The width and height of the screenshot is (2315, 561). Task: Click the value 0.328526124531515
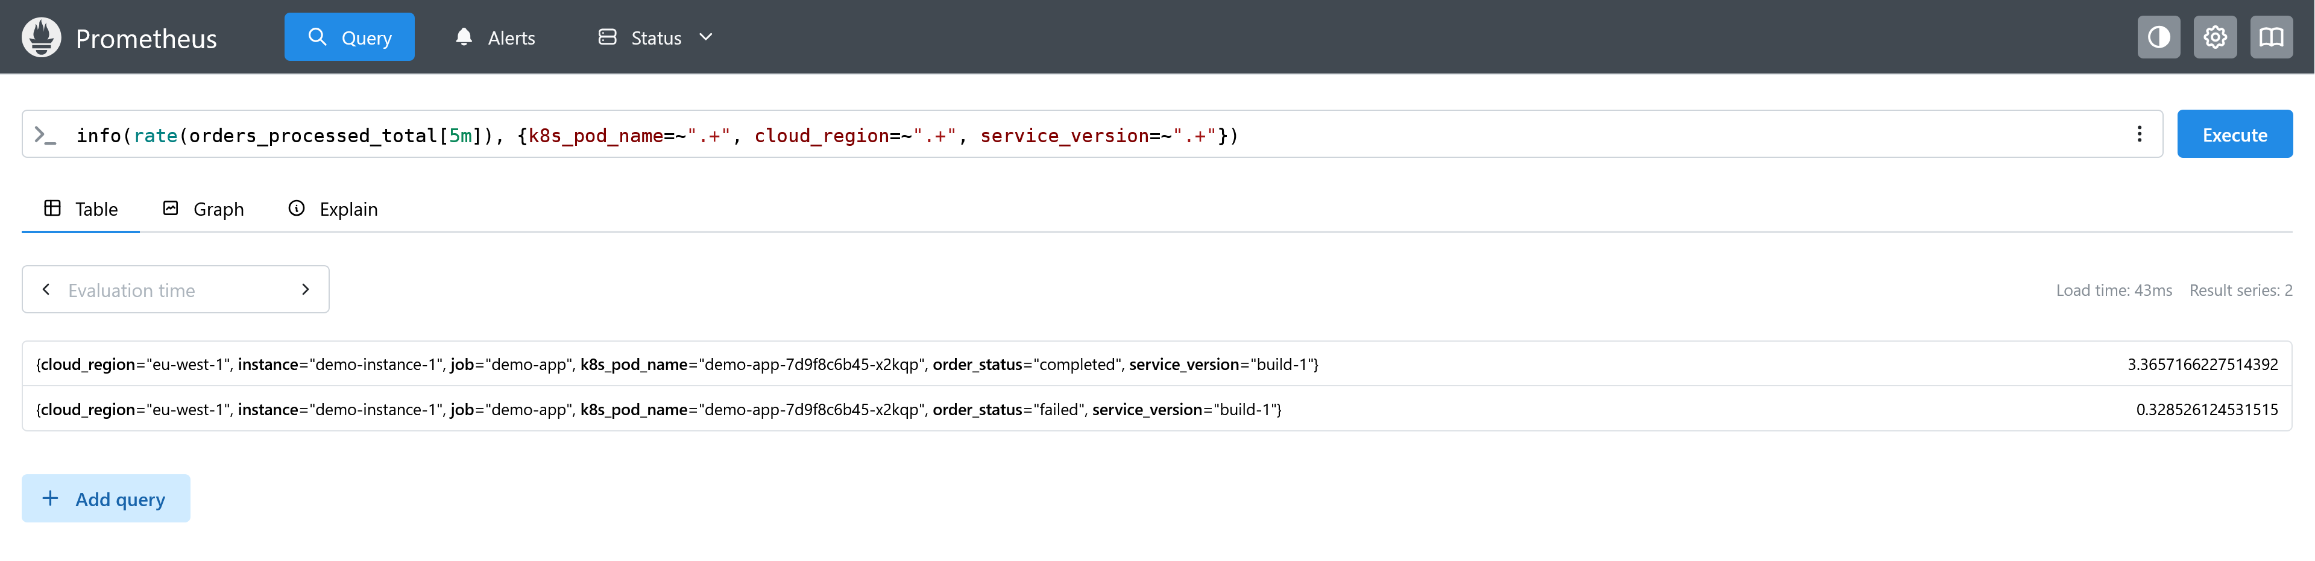point(2206,409)
